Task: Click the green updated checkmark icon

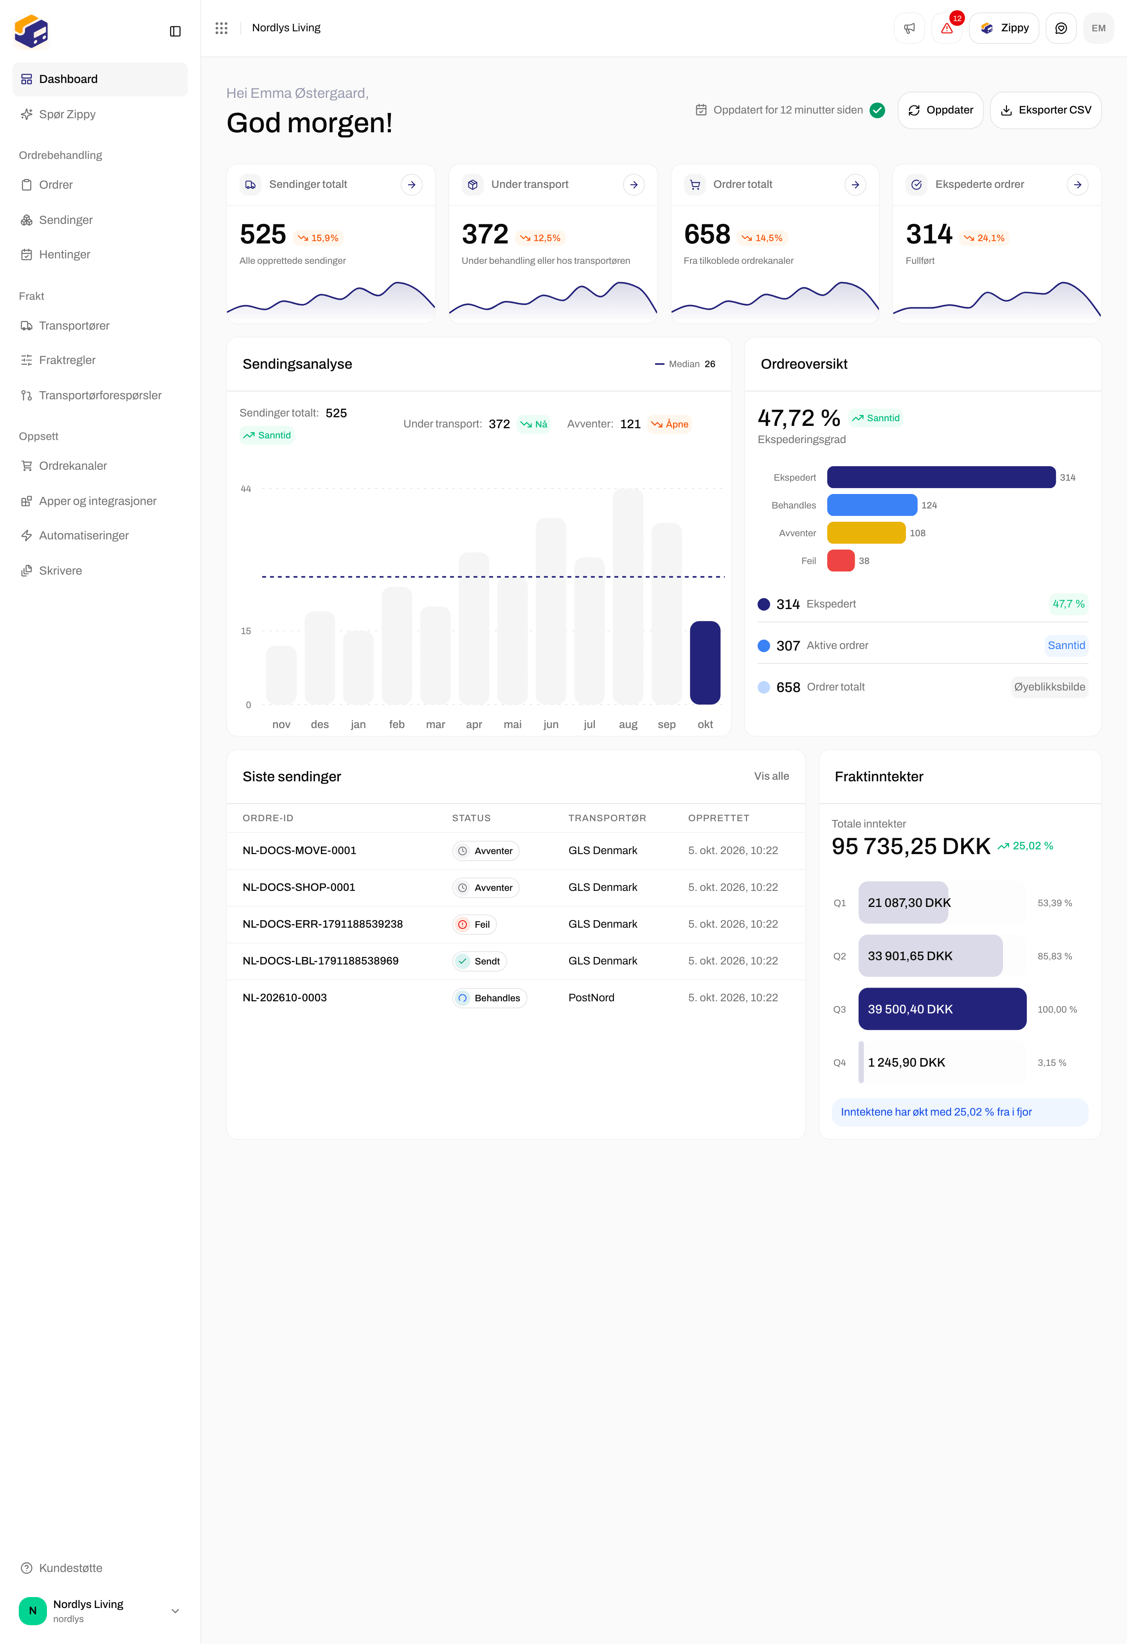Action: [877, 110]
